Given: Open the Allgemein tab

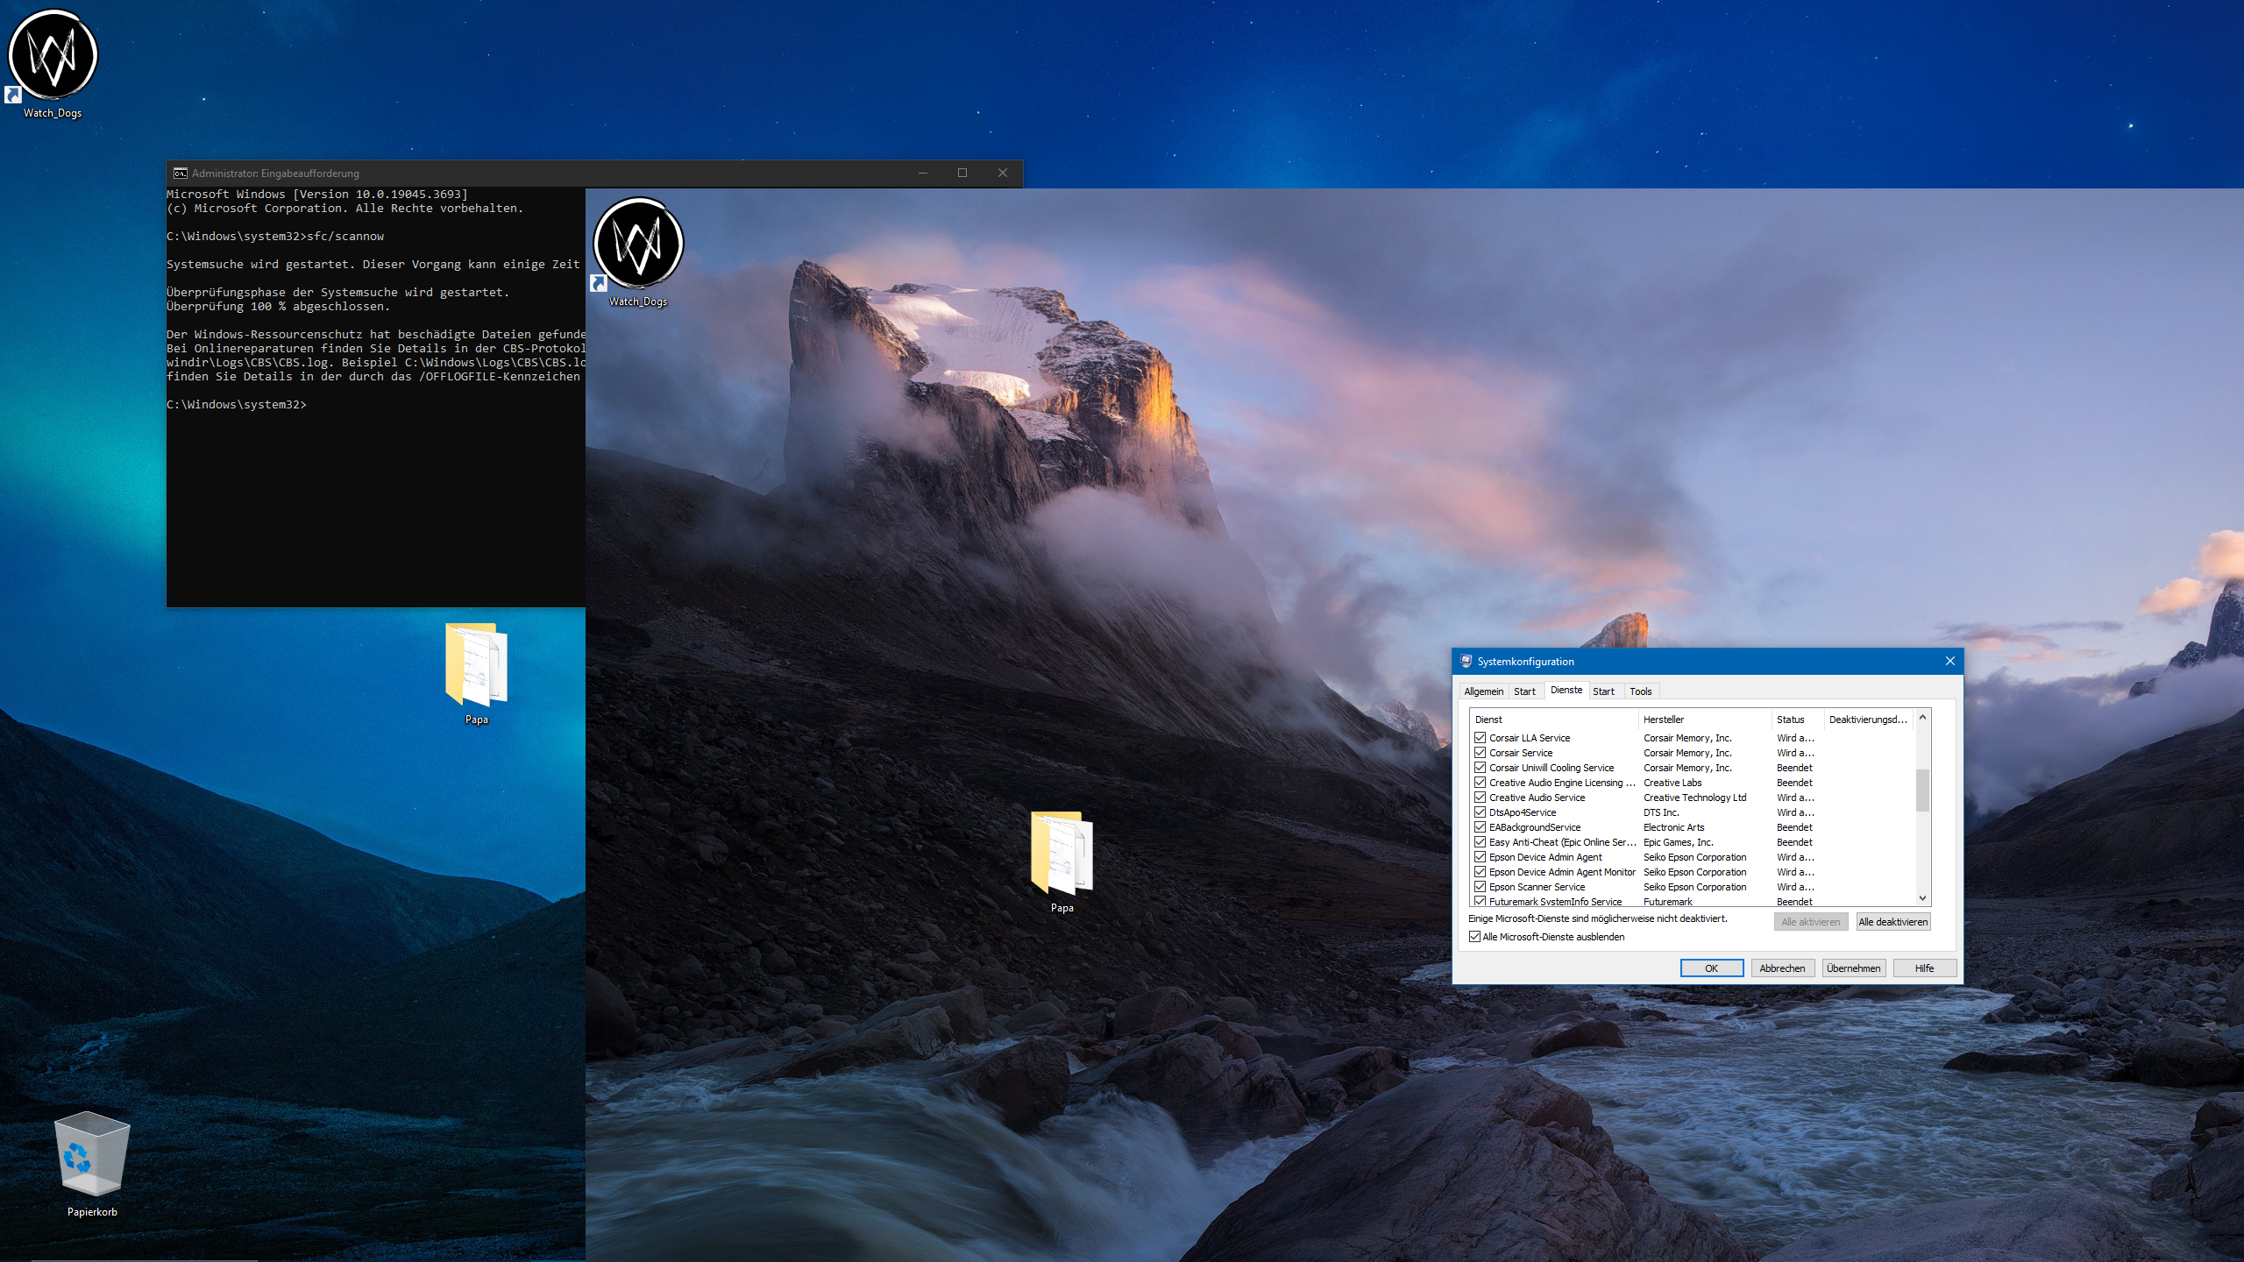Looking at the screenshot, I should [1484, 691].
